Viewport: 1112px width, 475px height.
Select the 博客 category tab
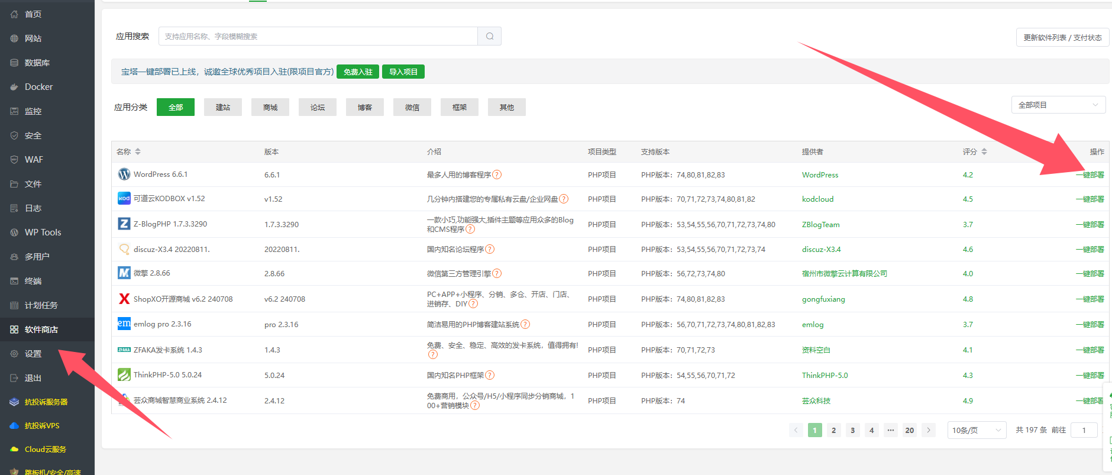365,107
